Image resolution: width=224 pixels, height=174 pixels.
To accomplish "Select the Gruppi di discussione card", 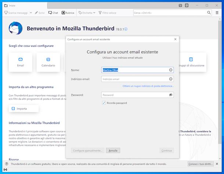I will click(x=193, y=62).
